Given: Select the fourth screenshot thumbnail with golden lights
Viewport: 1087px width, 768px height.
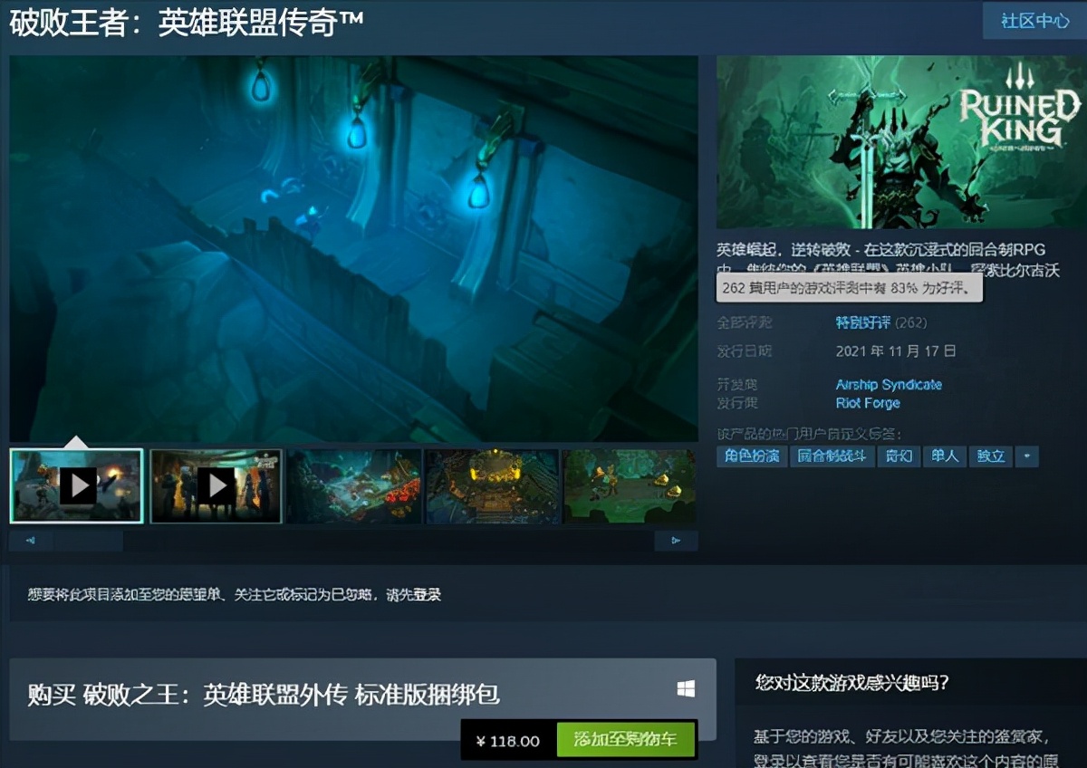Looking at the screenshot, I should [x=492, y=486].
